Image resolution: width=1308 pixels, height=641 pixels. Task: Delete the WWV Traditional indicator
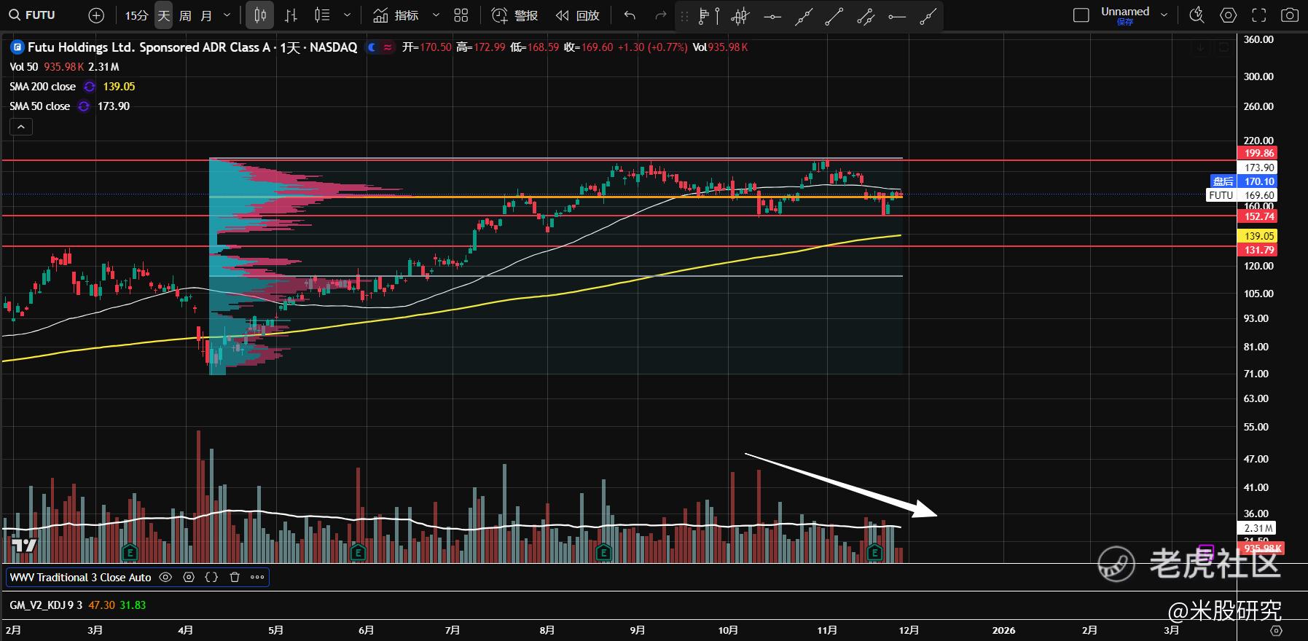235,578
